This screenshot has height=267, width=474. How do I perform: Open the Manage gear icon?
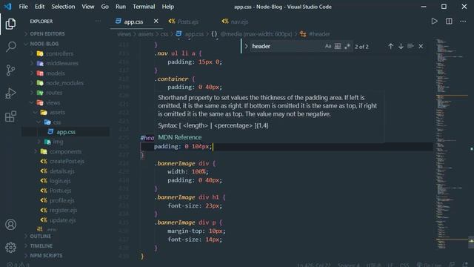point(10,248)
